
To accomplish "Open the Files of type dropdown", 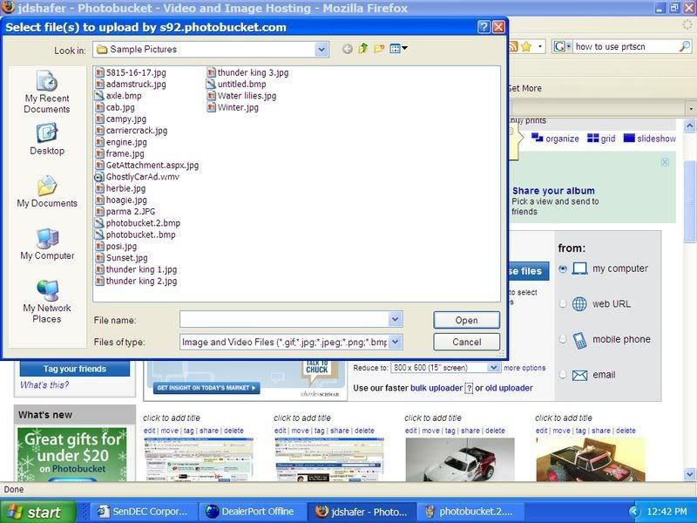I will pos(395,343).
